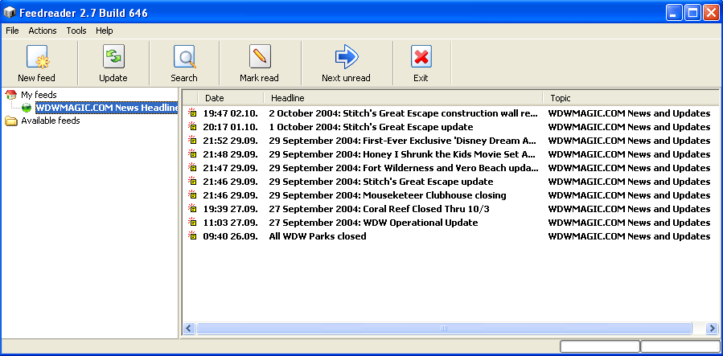Open Search with the magnifier icon
This screenshot has width=723, height=356.
click(184, 58)
